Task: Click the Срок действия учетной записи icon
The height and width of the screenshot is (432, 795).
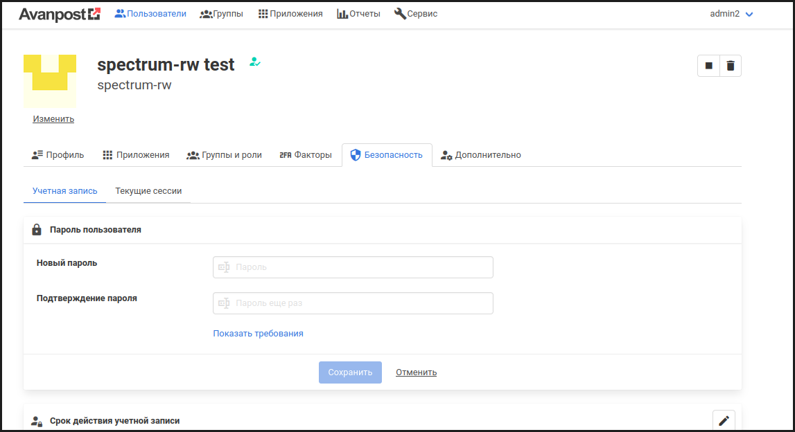Action: pos(37,421)
